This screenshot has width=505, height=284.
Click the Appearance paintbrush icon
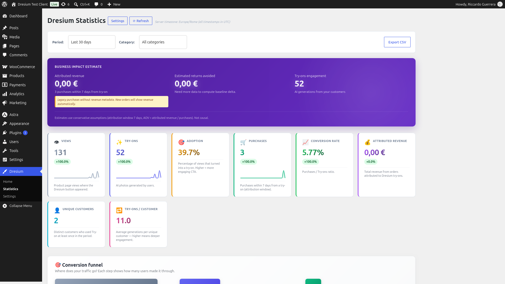5,124
